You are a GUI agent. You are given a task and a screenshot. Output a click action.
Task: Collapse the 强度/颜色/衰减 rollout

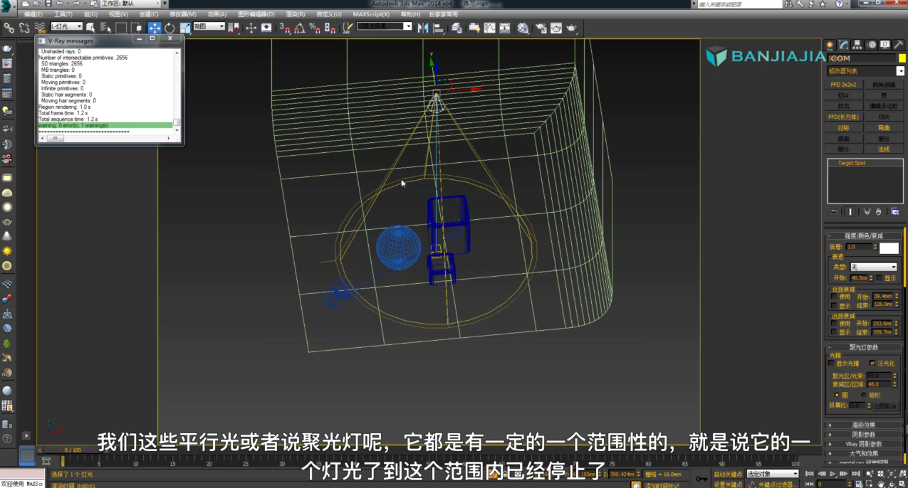(x=864, y=235)
